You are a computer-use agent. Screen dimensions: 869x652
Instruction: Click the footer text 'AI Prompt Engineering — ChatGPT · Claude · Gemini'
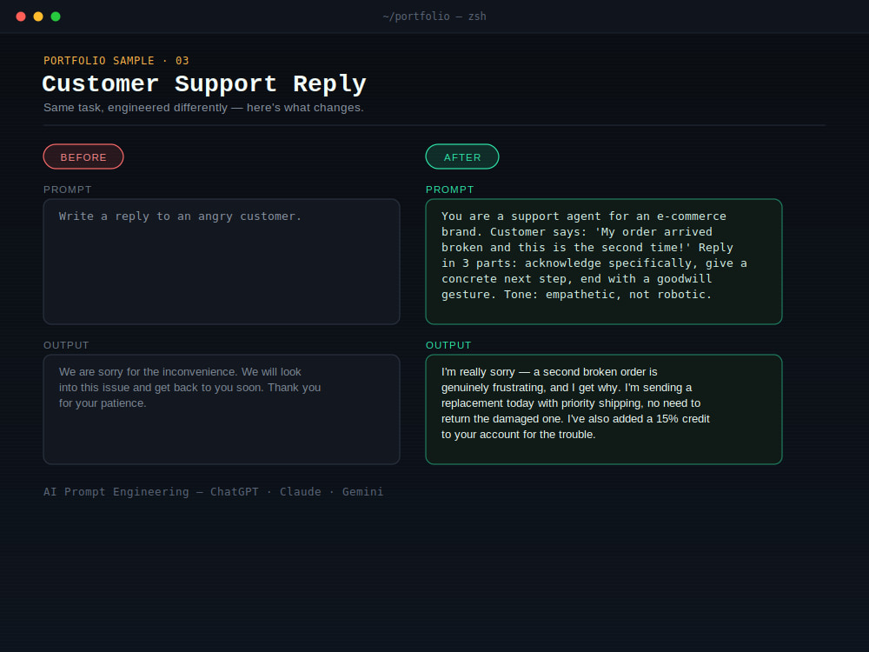[x=214, y=492]
